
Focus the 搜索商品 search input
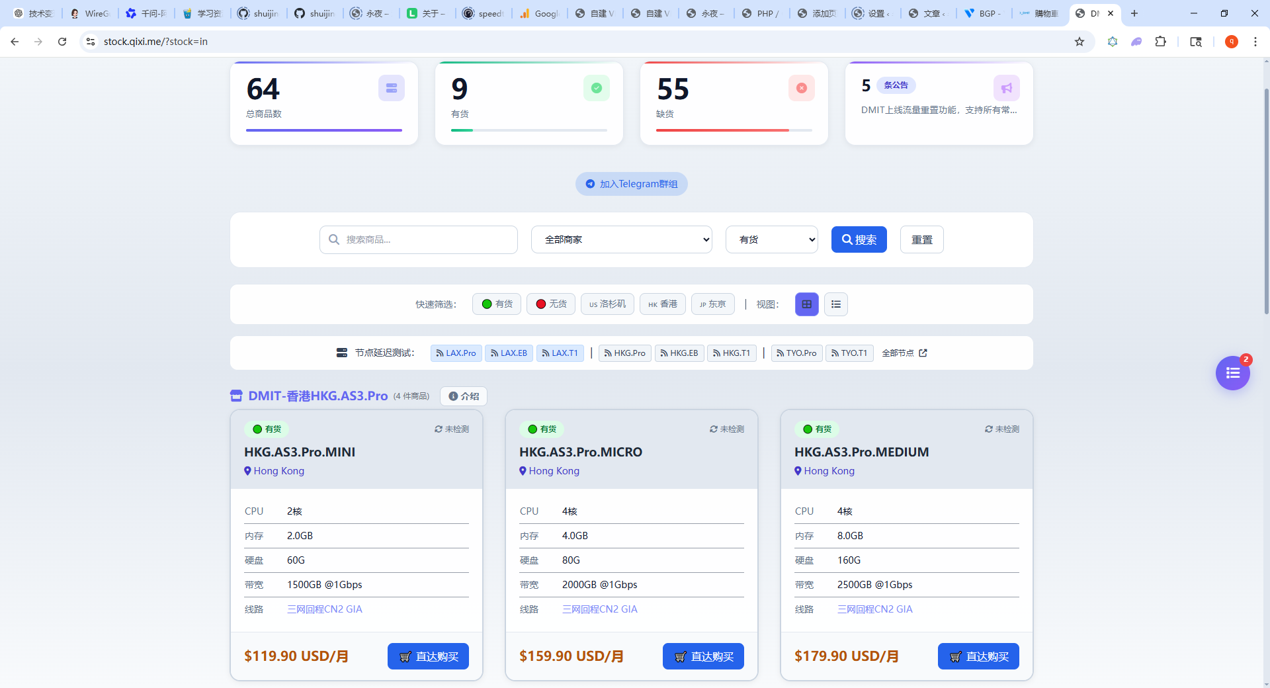point(419,239)
